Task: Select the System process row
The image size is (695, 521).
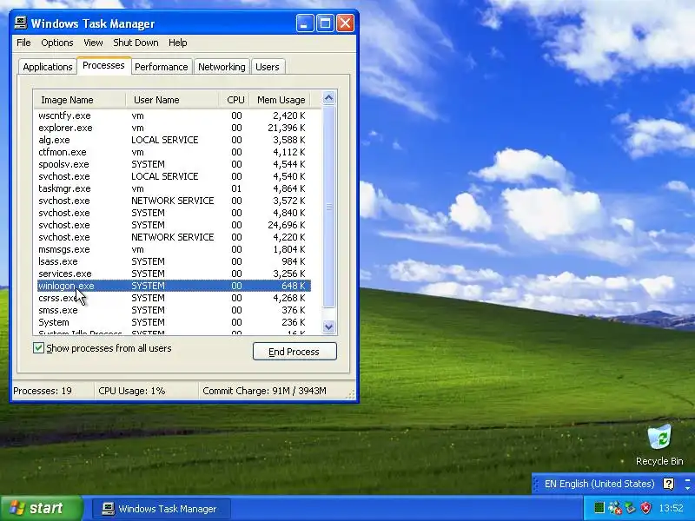Action: (175, 322)
